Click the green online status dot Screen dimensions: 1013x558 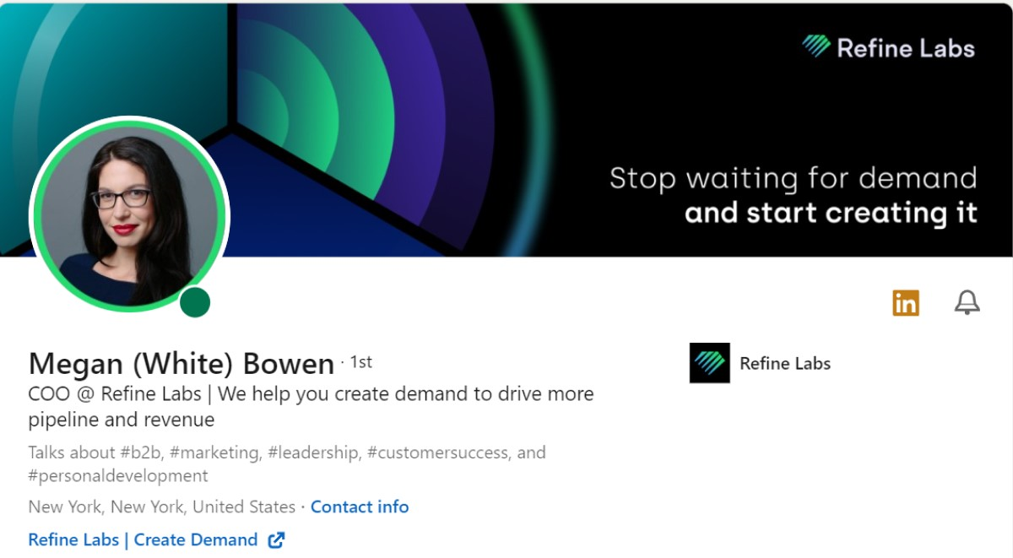[195, 302]
